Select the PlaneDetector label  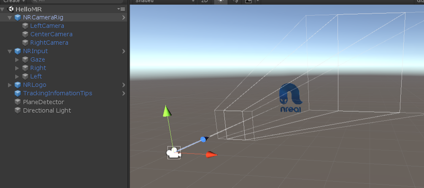tap(43, 102)
